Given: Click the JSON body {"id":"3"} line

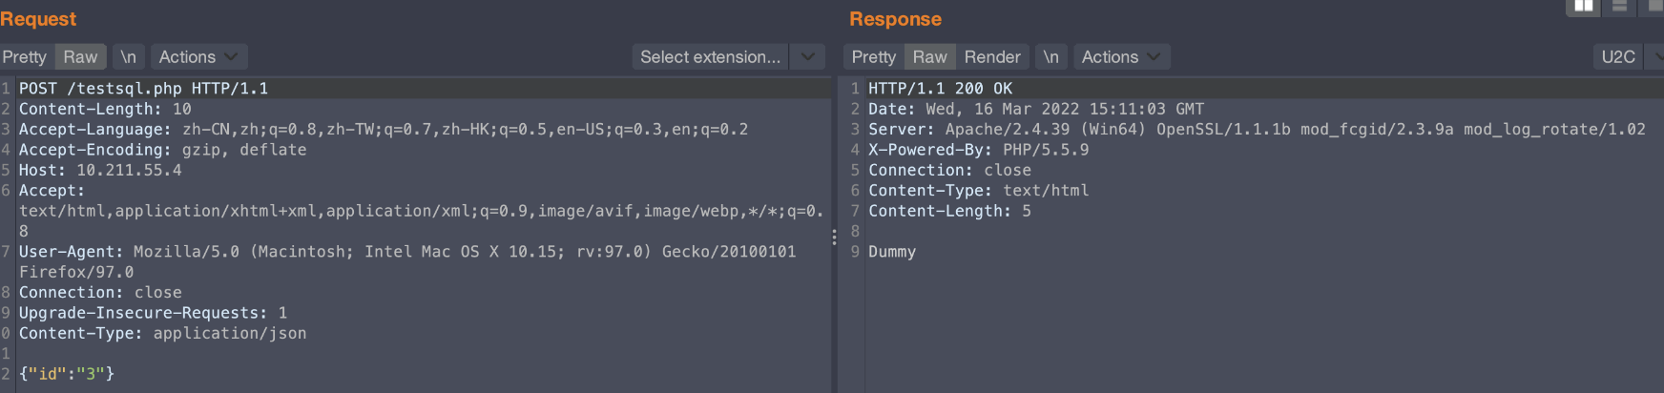Looking at the screenshot, I should tap(67, 374).
